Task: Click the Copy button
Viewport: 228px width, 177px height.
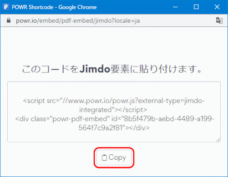Action: [114, 157]
